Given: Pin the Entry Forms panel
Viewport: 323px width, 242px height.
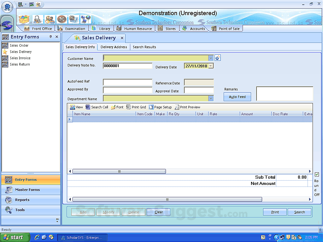Looking at the screenshot, I should (x=50, y=37).
